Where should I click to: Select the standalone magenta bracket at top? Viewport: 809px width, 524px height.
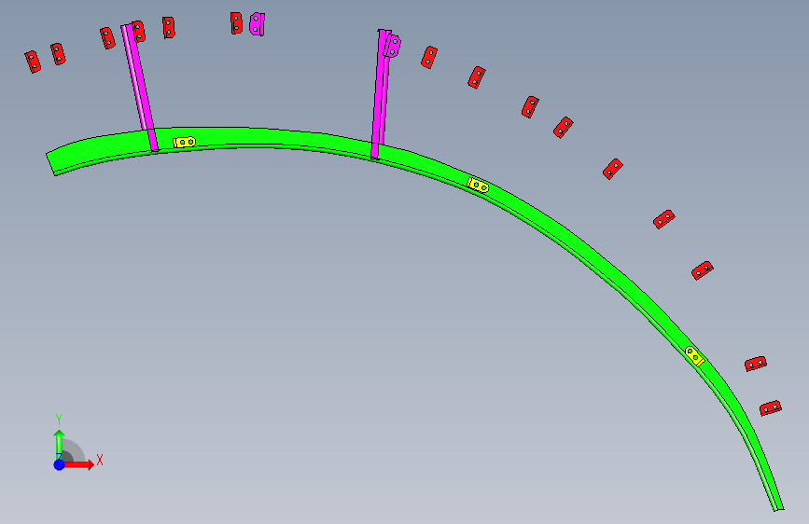point(257,23)
